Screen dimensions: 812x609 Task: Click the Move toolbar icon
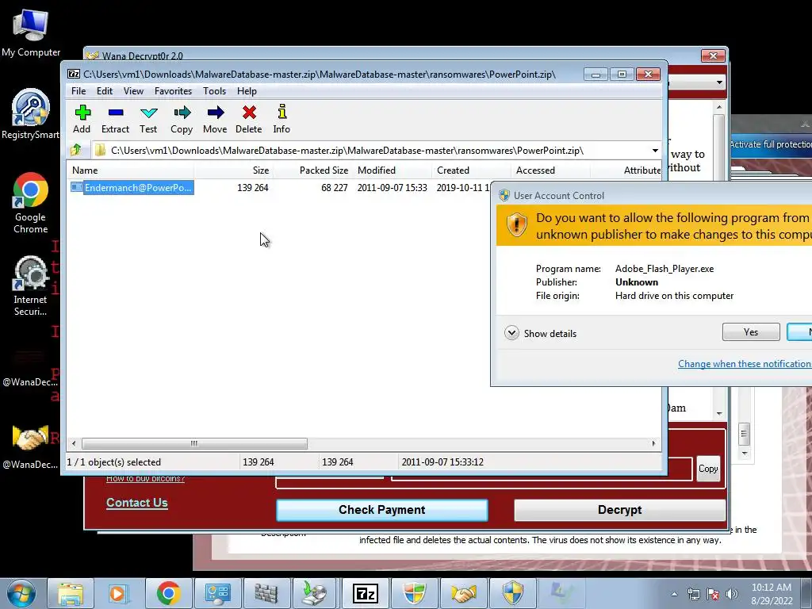click(x=215, y=119)
